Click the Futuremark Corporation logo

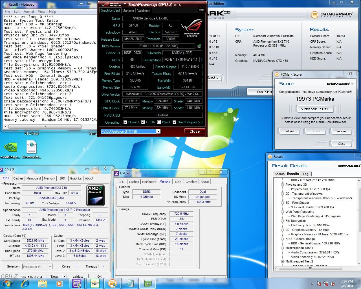coord(332,15)
